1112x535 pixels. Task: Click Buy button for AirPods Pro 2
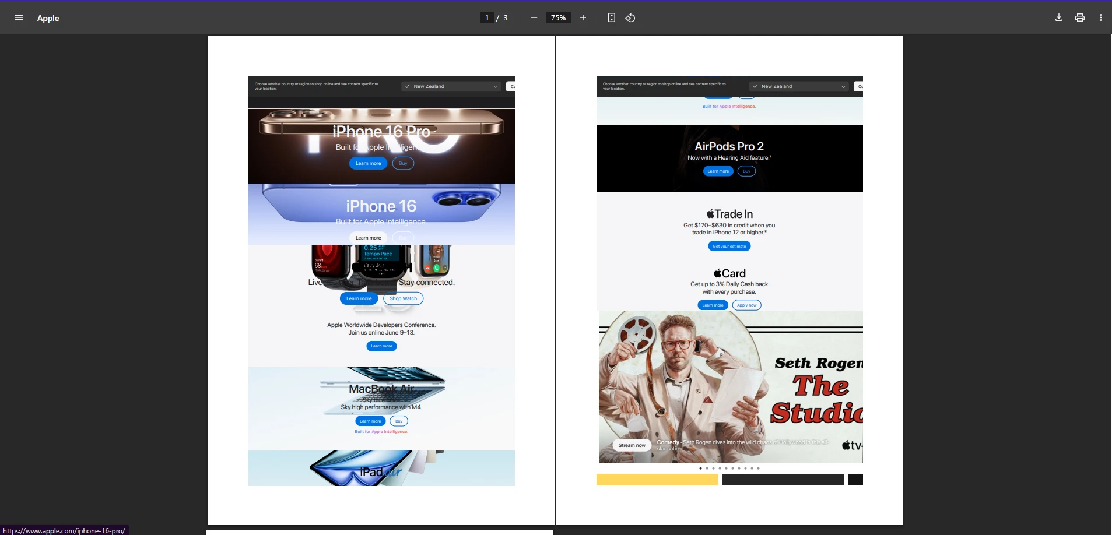746,171
